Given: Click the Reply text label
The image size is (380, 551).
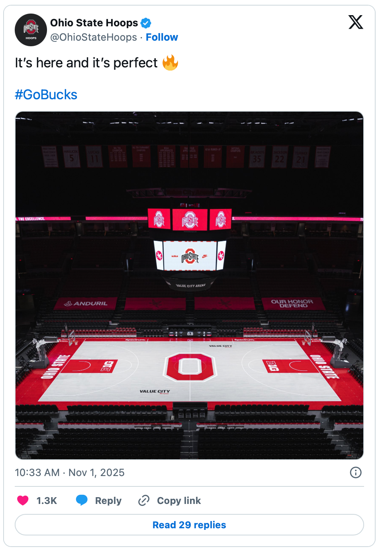Looking at the screenshot, I should coord(108,500).
